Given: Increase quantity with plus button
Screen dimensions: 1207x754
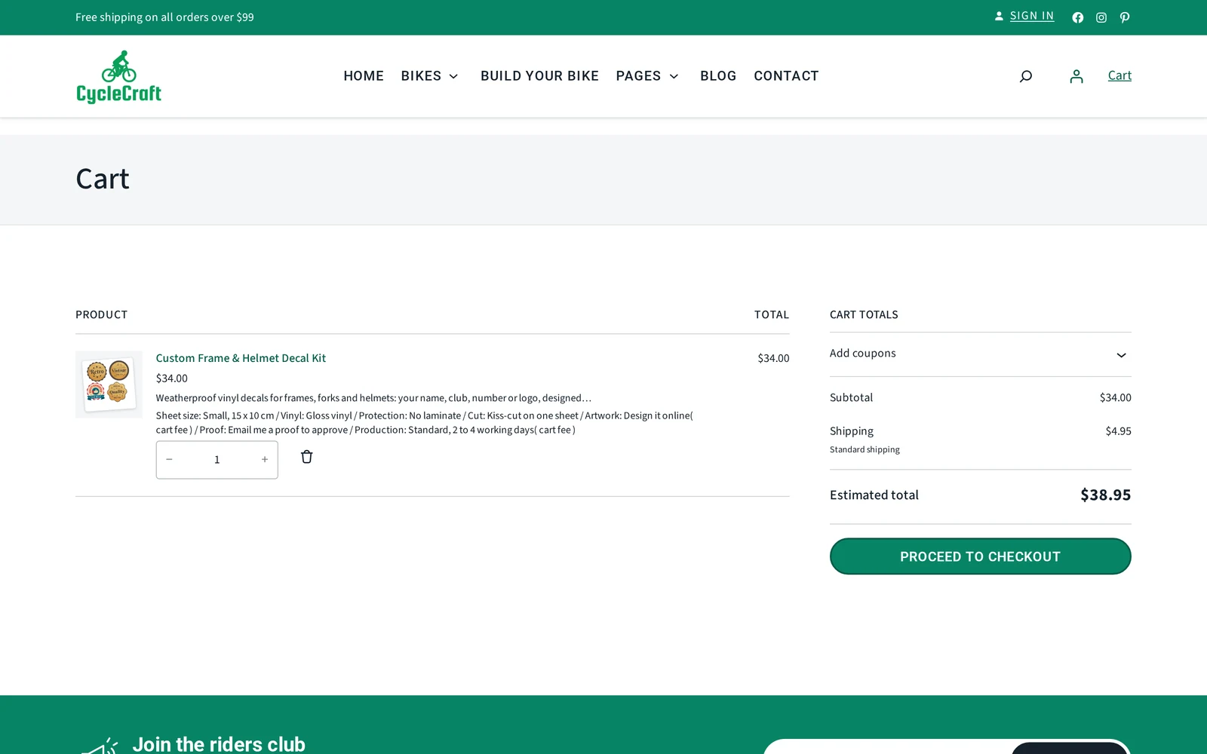Looking at the screenshot, I should click(265, 459).
